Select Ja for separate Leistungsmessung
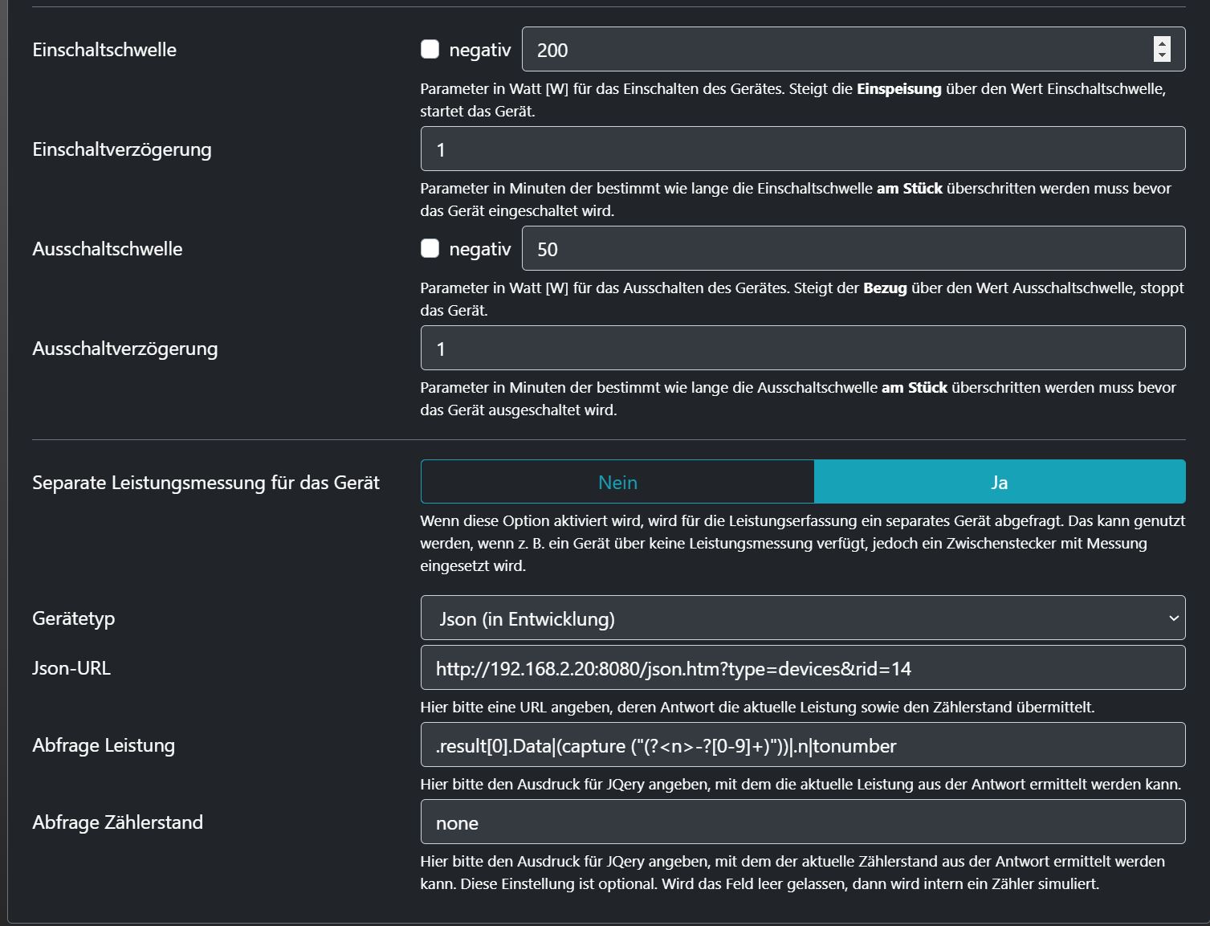 pos(1000,483)
